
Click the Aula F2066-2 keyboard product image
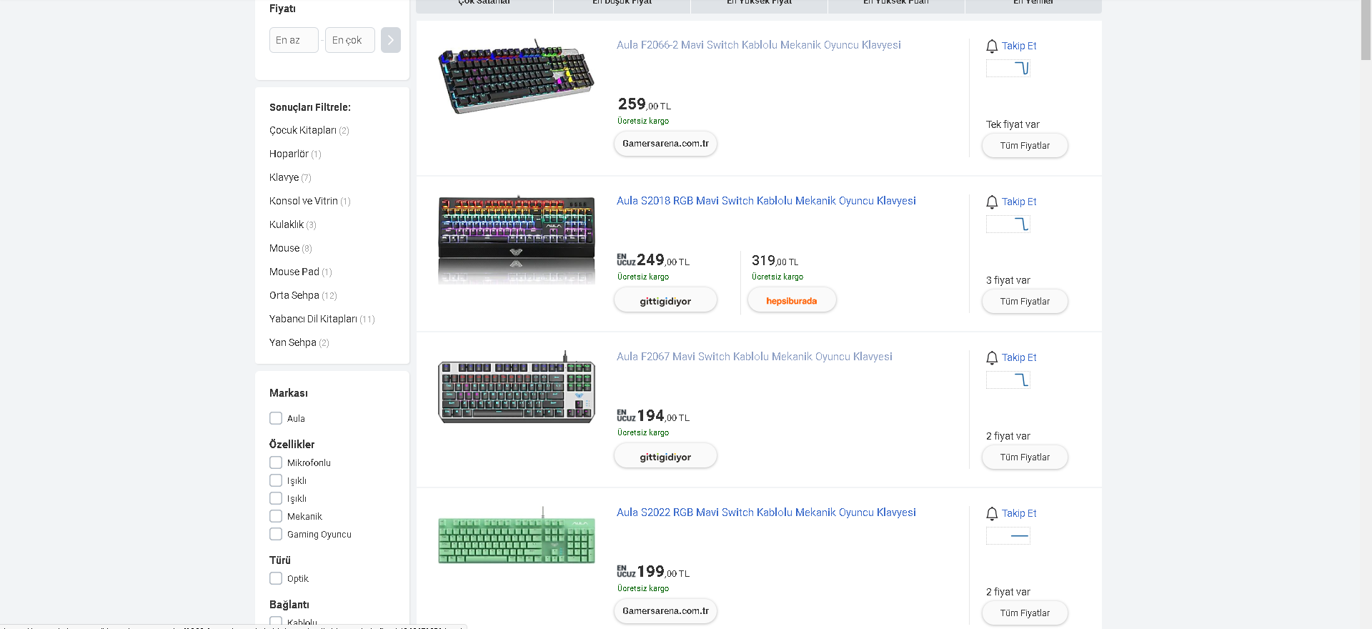click(x=516, y=76)
